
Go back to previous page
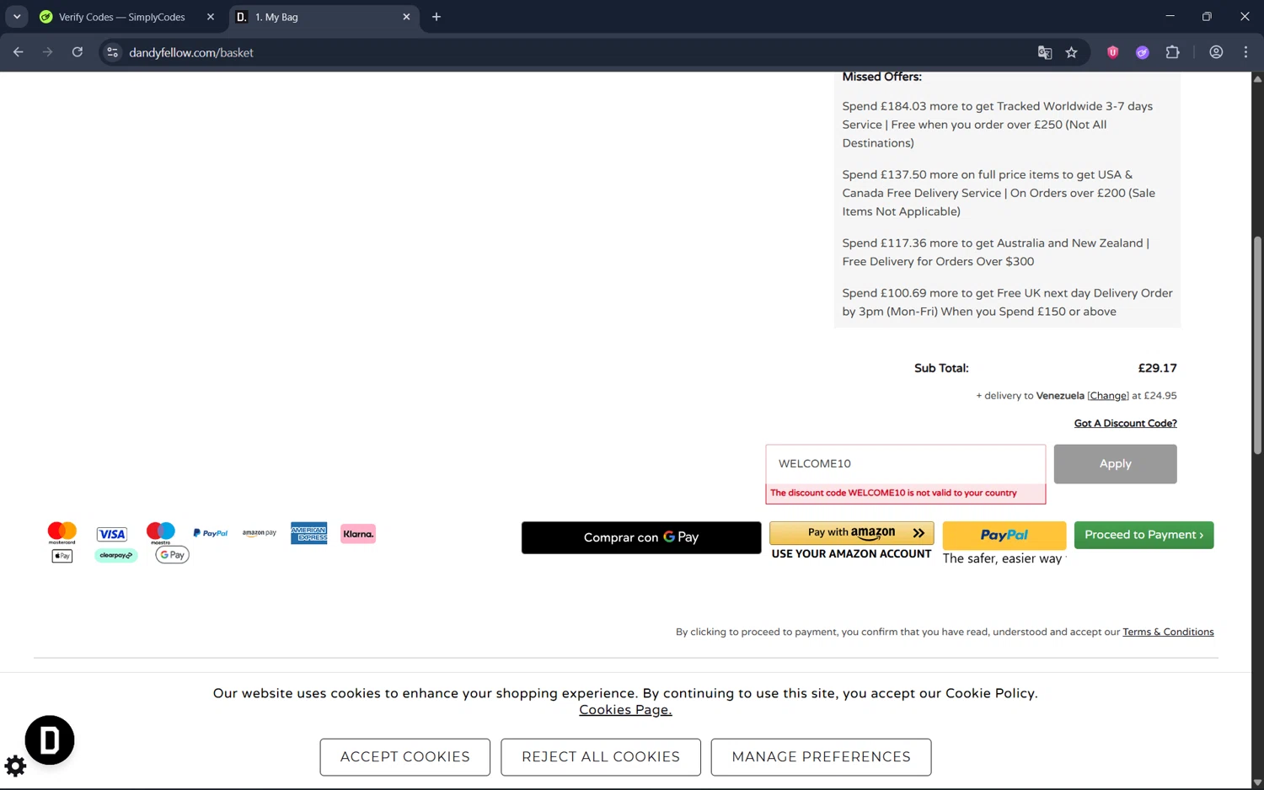click(x=19, y=52)
